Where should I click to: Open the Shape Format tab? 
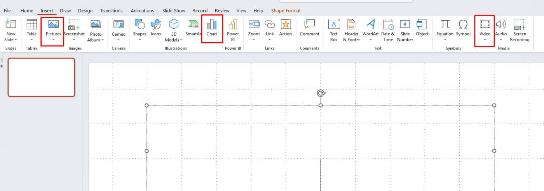(x=286, y=11)
